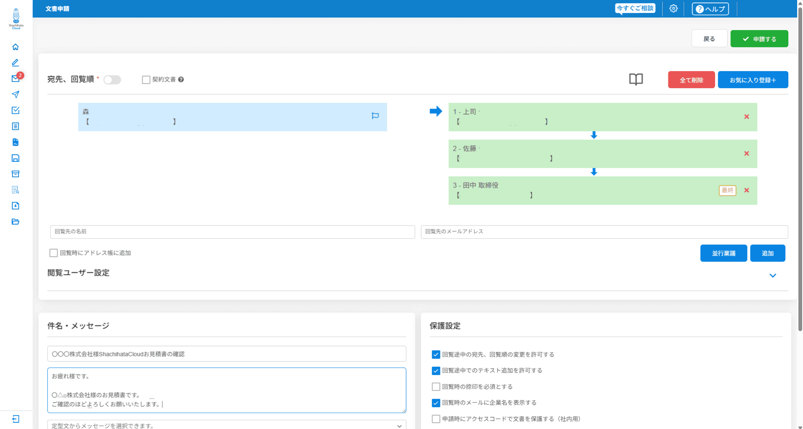Remove 佐藤 from circulation route
Screen dimensions: 803x429
tap(747, 153)
